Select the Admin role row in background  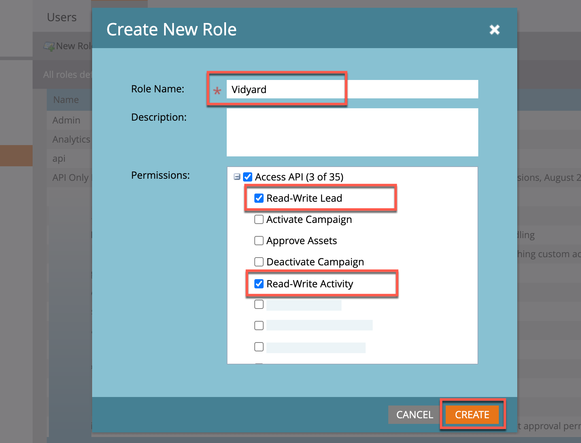pyautogui.click(x=69, y=120)
